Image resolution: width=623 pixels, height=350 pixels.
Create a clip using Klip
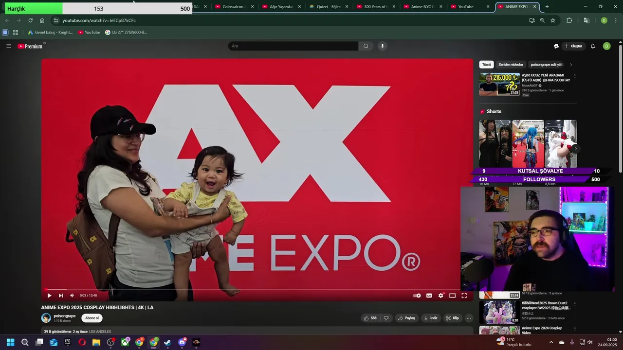[x=452, y=318]
